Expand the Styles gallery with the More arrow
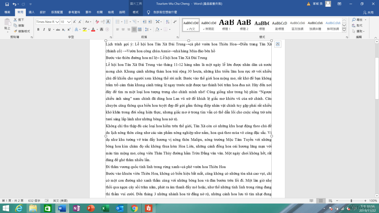The image size is (379, 213). [344, 30]
